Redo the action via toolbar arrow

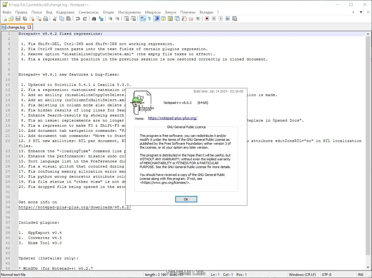pos(85,19)
